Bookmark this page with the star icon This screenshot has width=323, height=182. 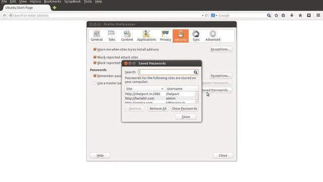point(276,16)
